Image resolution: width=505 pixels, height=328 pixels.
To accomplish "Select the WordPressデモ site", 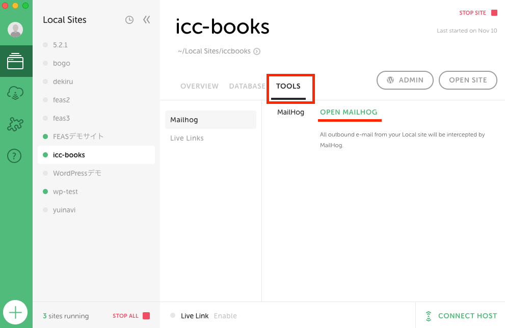I will pos(96,173).
